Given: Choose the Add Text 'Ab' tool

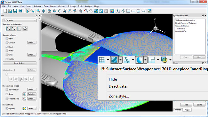Looking at the screenshot, I should coord(118,11).
